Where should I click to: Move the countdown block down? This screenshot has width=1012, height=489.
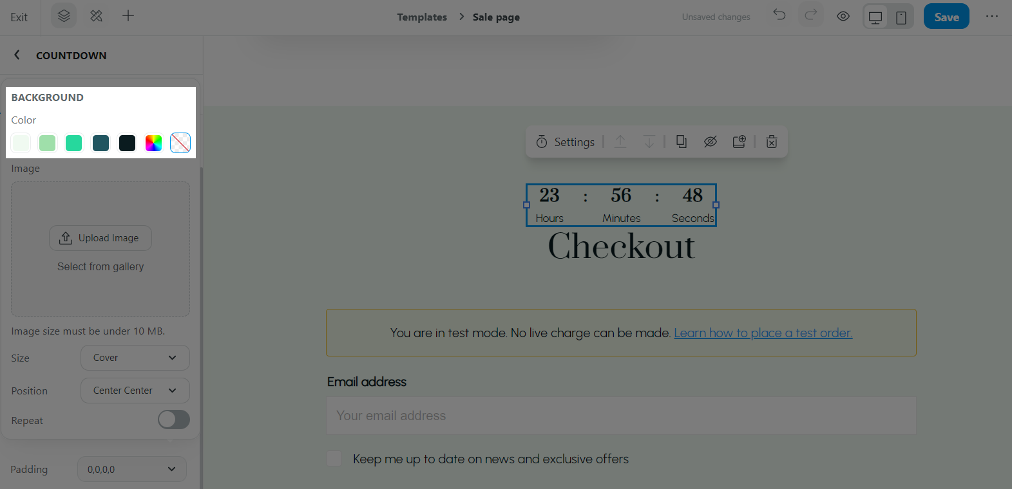649,142
